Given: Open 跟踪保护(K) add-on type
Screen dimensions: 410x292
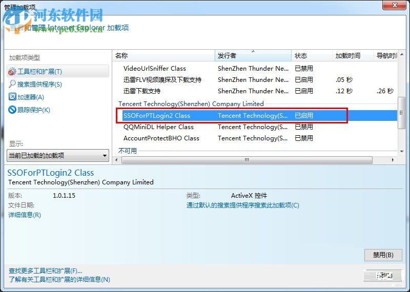Looking at the screenshot, I should tap(33, 110).
